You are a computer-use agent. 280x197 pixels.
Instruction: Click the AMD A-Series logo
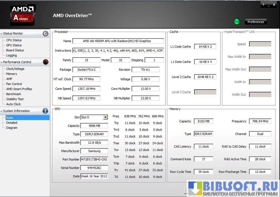click(22, 14)
